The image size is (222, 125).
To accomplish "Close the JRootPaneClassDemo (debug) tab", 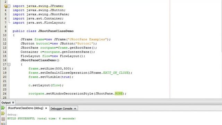I will click(x=46, y=108).
